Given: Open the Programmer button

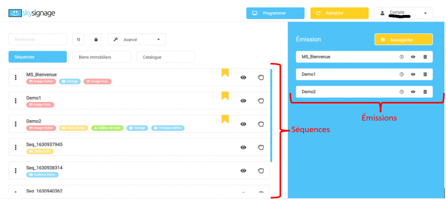Looking at the screenshot, I should tap(275, 13).
